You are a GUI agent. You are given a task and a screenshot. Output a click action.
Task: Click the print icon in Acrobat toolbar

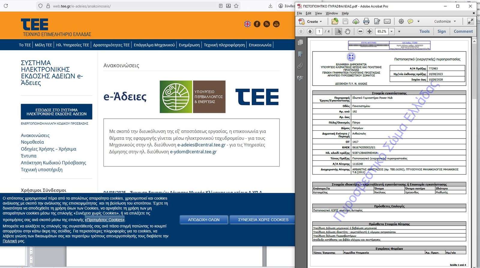point(366,21)
